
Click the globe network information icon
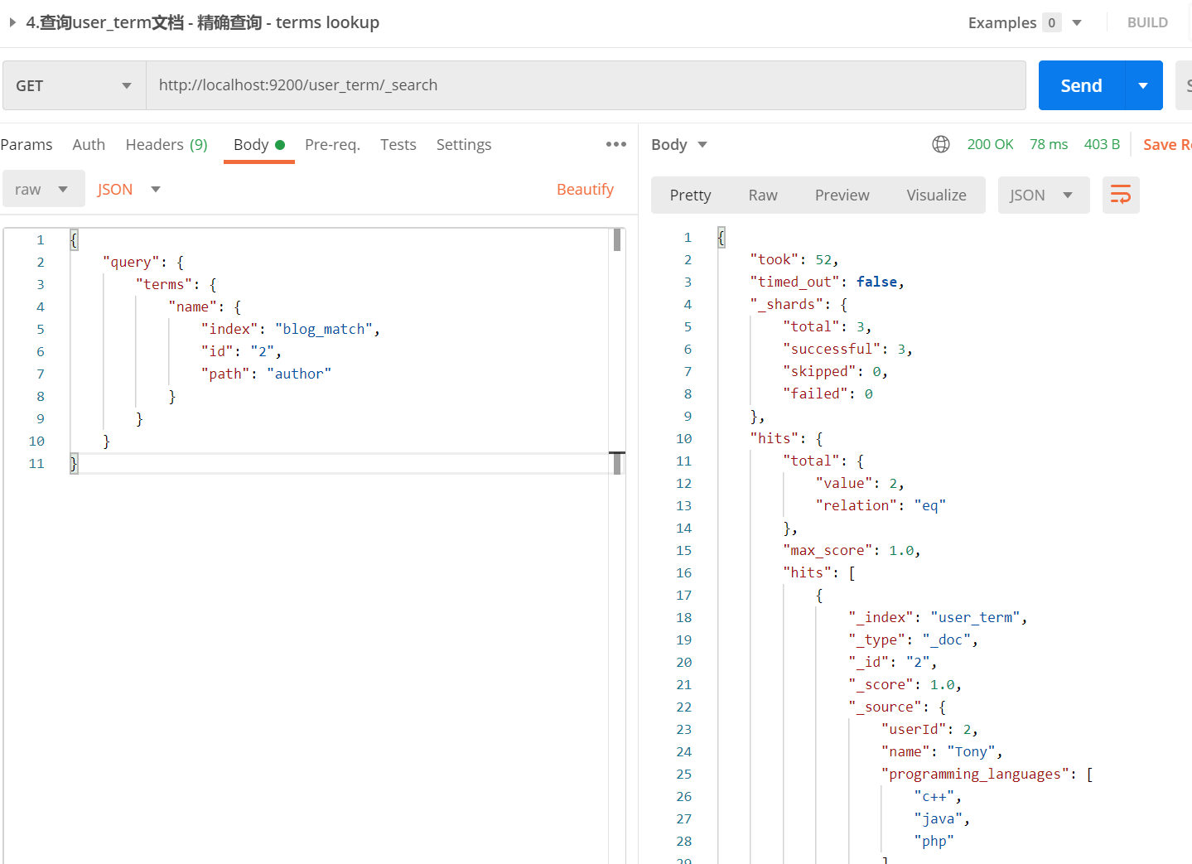(x=940, y=144)
